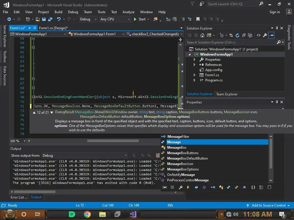
Task: Switch to the Form1.cs [Design] tab
Action: point(53,28)
